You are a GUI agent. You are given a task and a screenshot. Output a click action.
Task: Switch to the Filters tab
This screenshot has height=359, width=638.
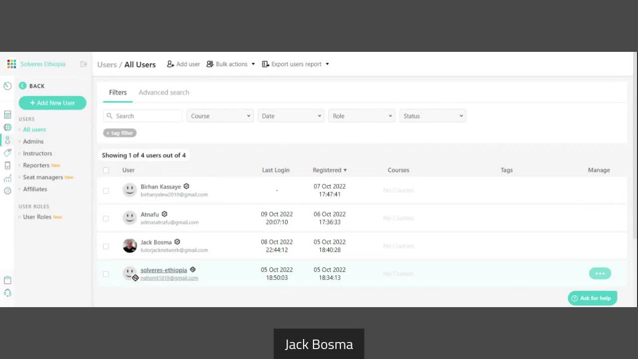pyautogui.click(x=118, y=92)
